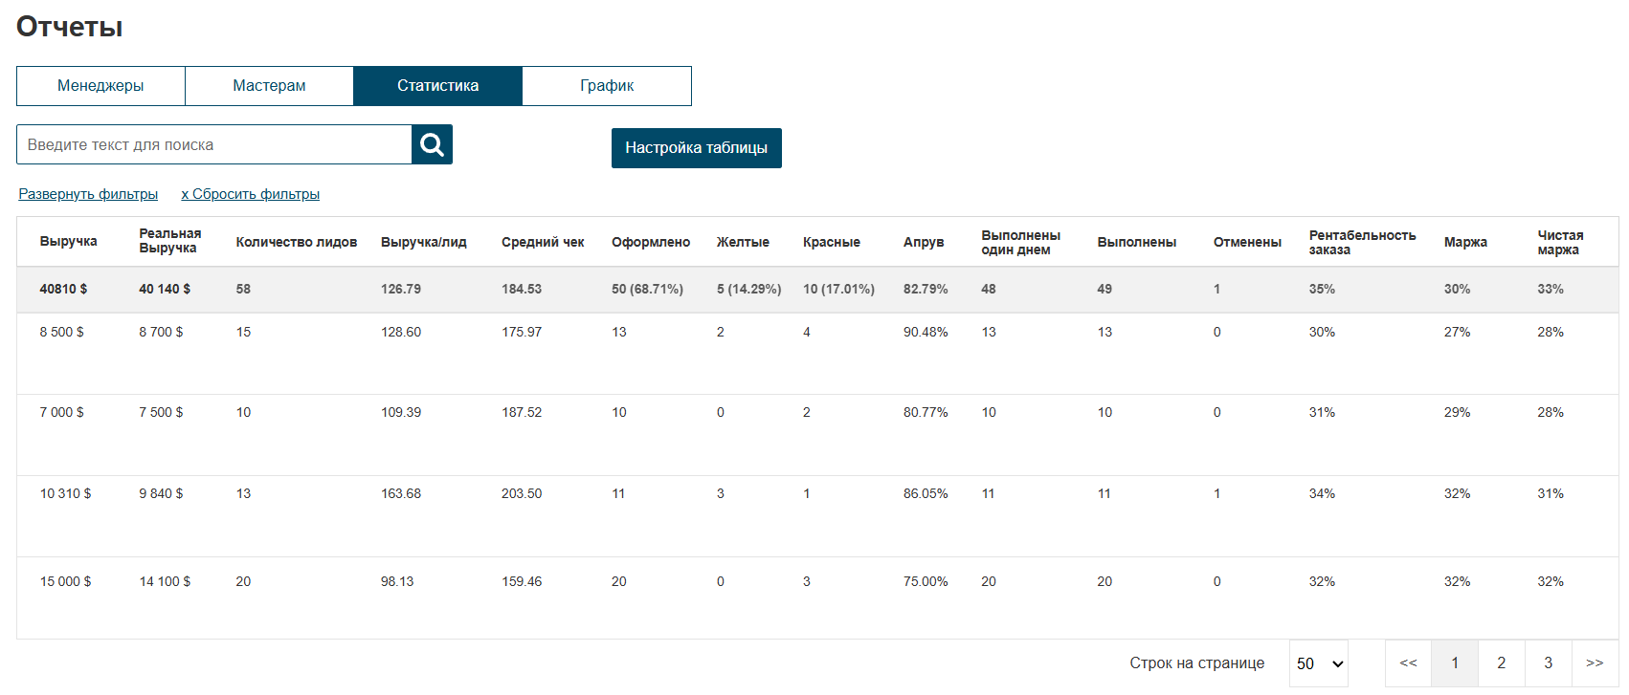Image resolution: width=1629 pixels, height=695 pixels.
Task: Select the total cell 40 140 $
Action: click(x=165, y=289)
